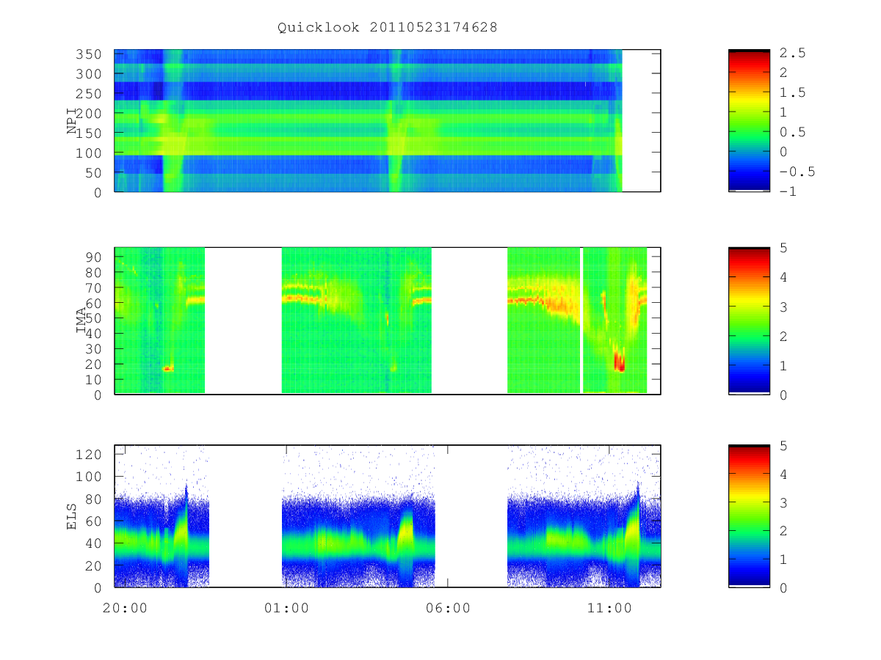Image resolution: width=881 pixels, height=660 pixels.
Task: Click the ELS spectrogram panel
Action: pos(388,516)
